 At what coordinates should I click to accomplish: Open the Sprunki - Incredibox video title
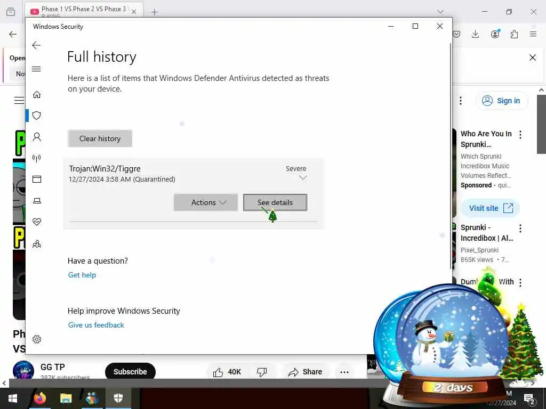coord(487,233)
